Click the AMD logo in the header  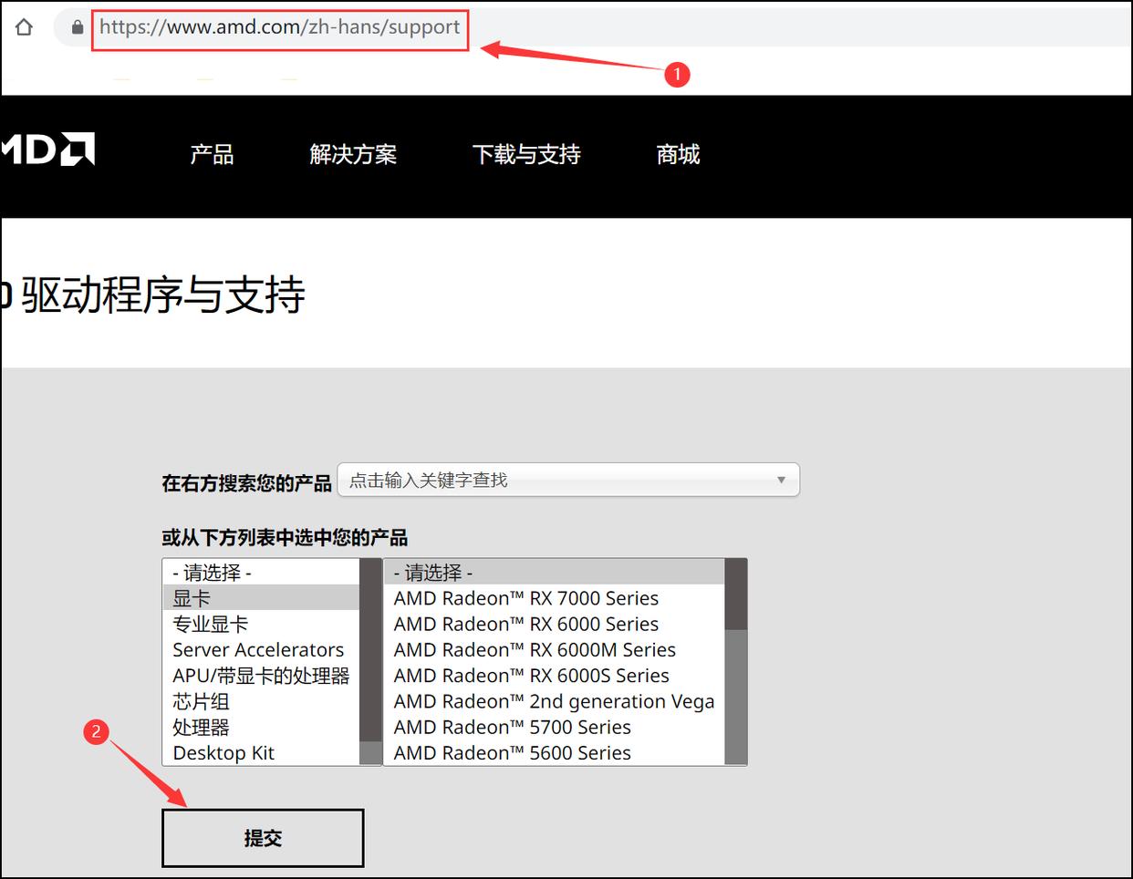pyautogui.click(x=46, y=150)
